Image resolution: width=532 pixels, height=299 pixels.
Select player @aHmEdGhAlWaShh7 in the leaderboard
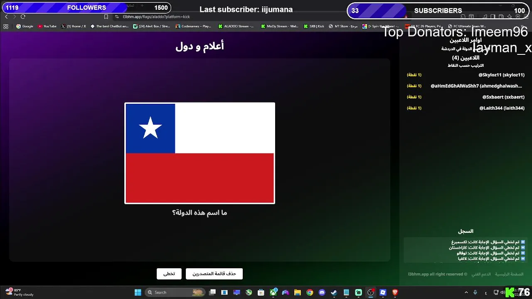click(x=465, y=86)
